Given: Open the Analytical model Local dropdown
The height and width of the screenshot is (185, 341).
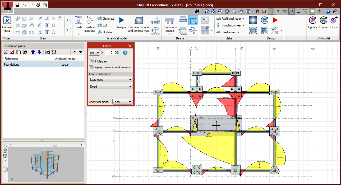Looking at the screenshot, I should [x=122, y=102].
